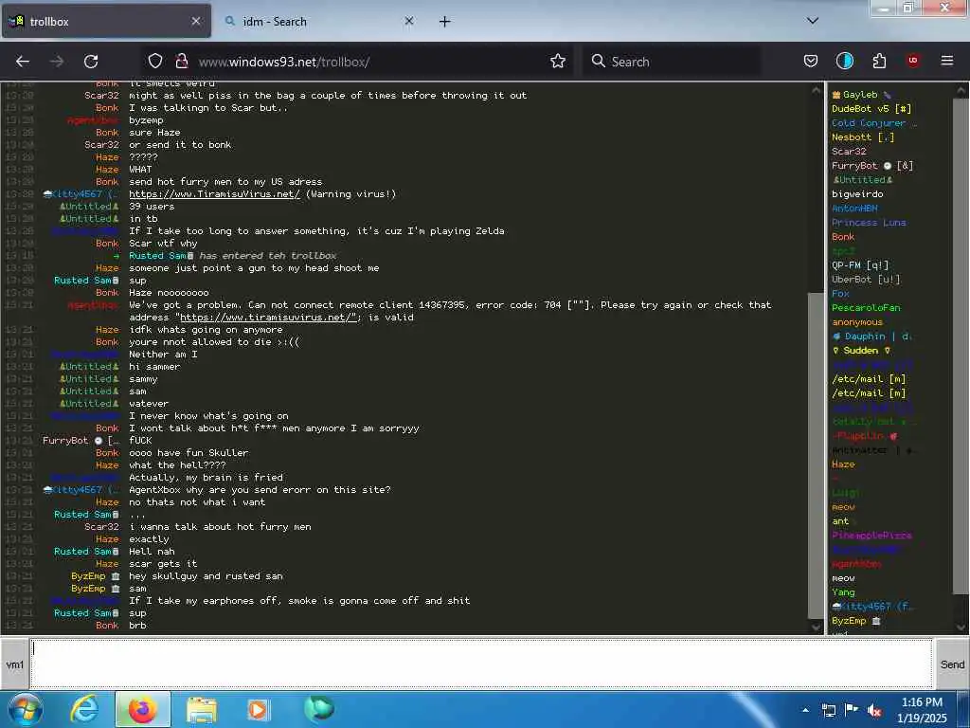Launch Internet Explorer from taskbar
The width and height of the screenshot is (970, 728).
84,709
